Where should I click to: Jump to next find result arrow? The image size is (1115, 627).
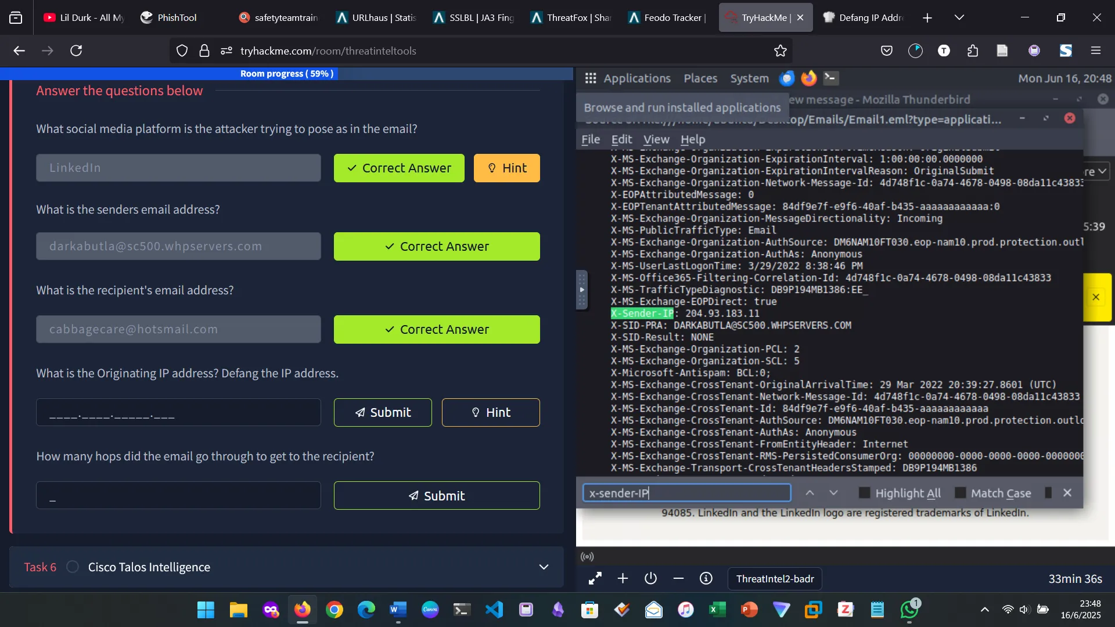833,493
